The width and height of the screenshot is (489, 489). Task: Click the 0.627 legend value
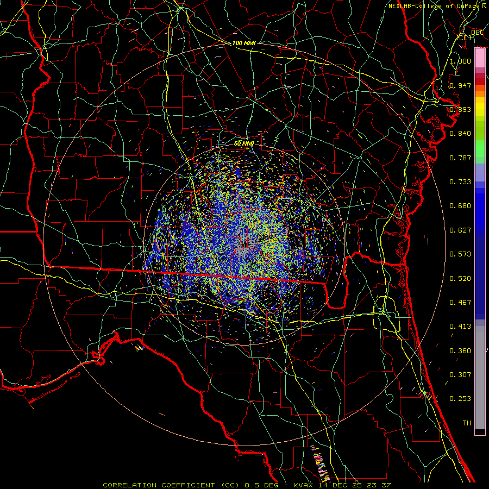460,230
